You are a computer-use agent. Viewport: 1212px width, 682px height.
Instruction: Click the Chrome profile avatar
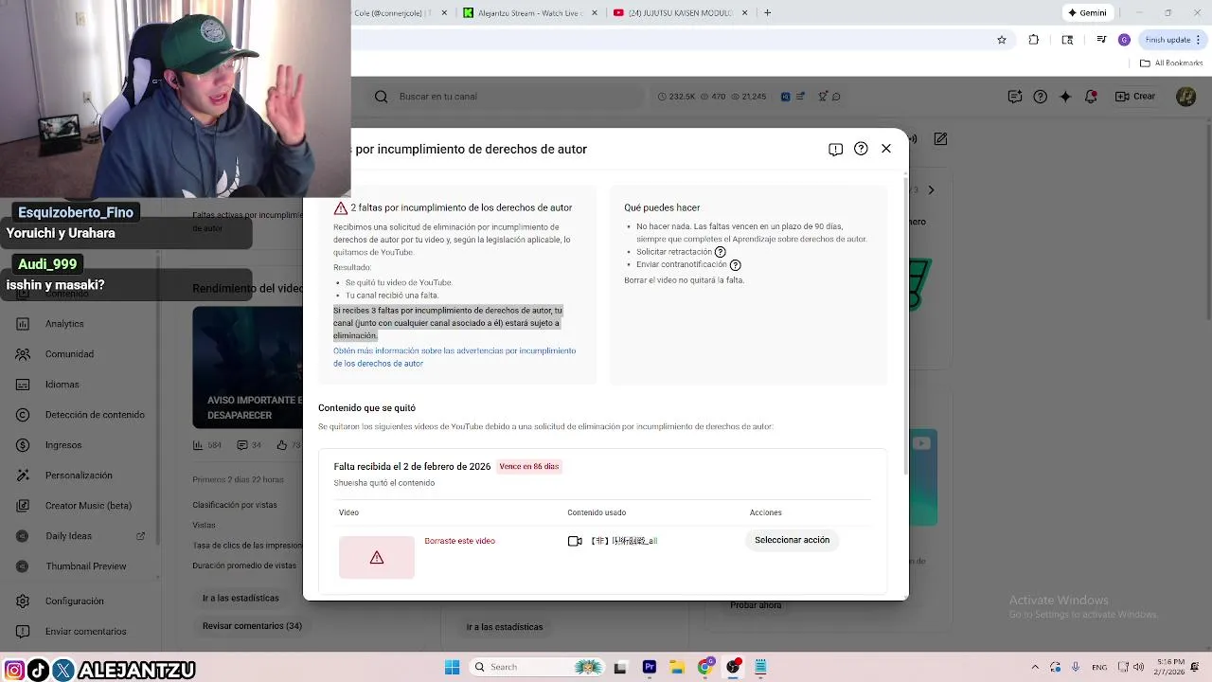click(x=1124, y=40)
